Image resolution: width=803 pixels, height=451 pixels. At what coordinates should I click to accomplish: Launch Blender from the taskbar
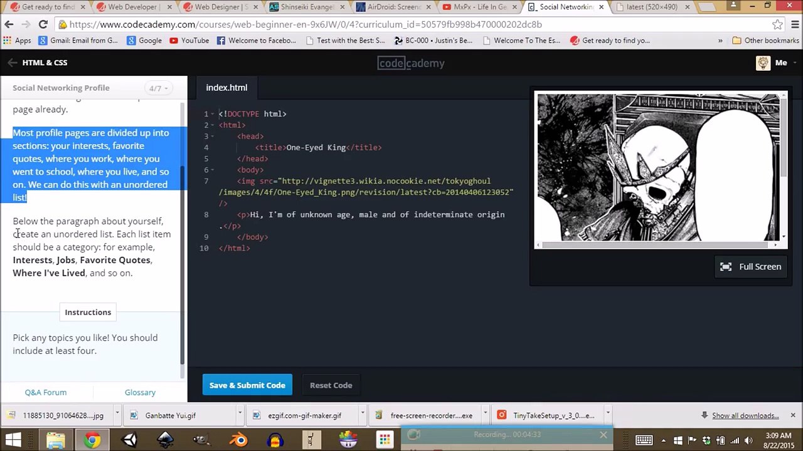pos(238,440)
